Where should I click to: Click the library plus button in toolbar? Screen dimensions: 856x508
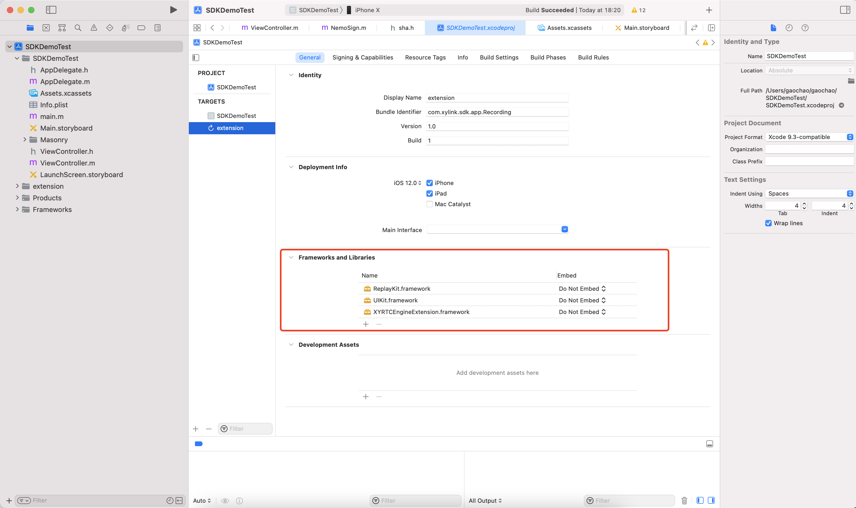point(709,10)
